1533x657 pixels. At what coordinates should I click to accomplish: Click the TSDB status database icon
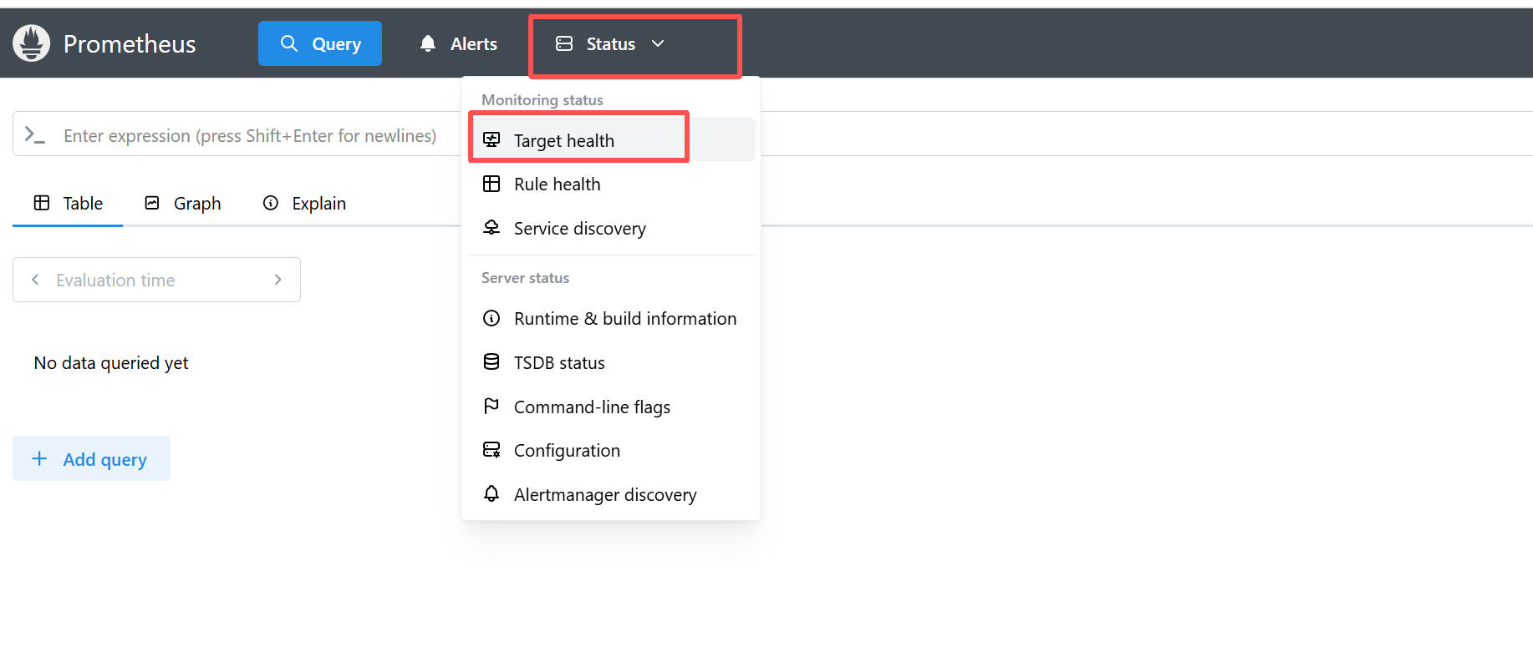(491, 361)
